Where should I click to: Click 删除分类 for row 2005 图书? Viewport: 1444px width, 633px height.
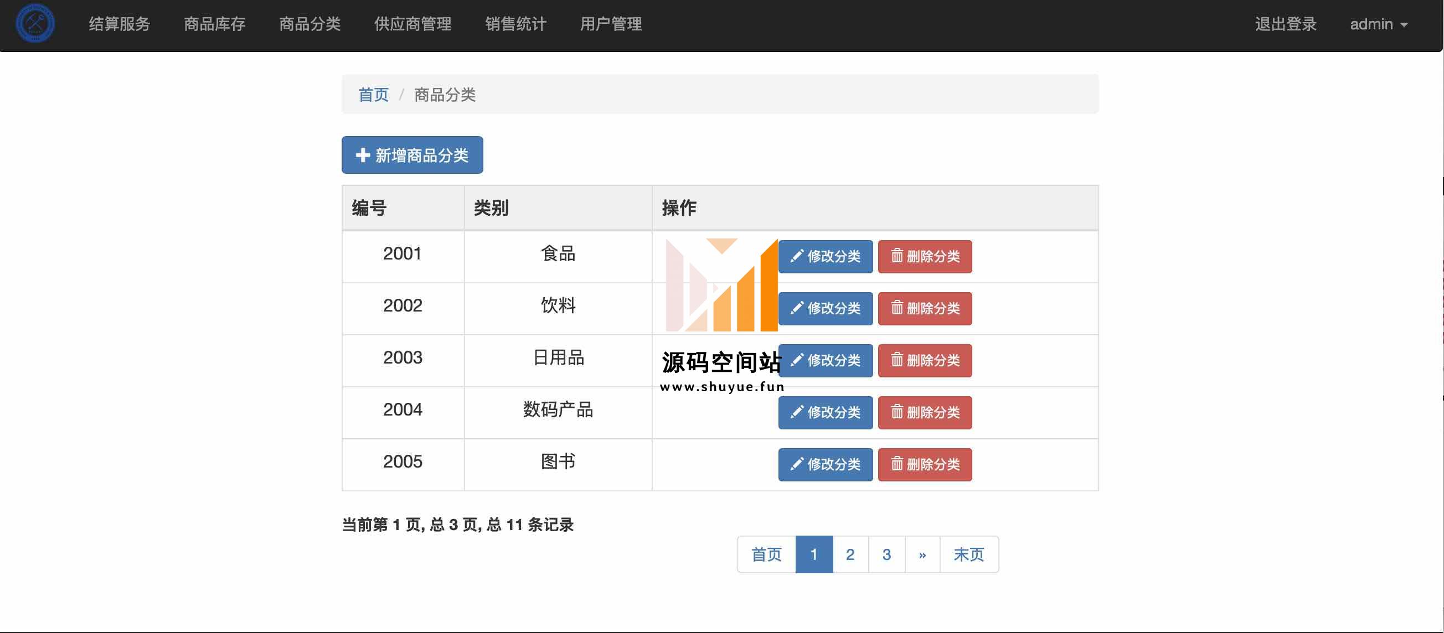pos(925,465)
